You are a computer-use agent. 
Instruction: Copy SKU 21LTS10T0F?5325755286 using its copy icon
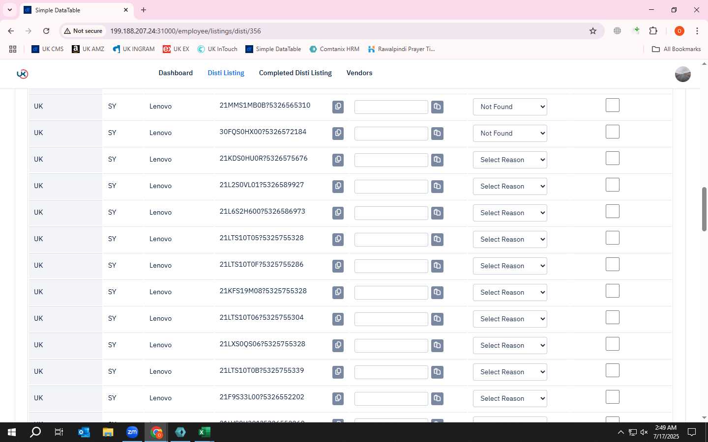click(x=338, y=266)
